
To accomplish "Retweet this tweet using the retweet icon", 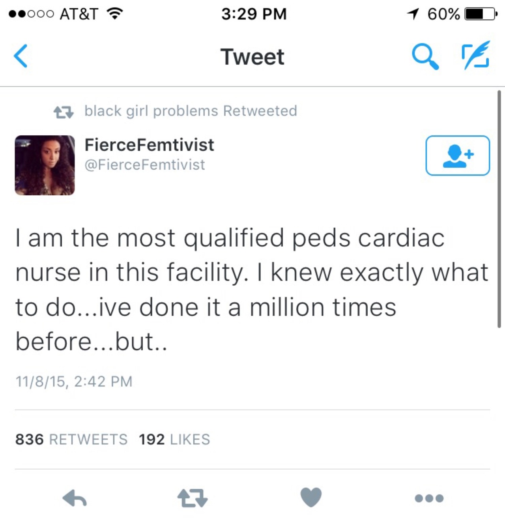I will [x=193, y=498].
